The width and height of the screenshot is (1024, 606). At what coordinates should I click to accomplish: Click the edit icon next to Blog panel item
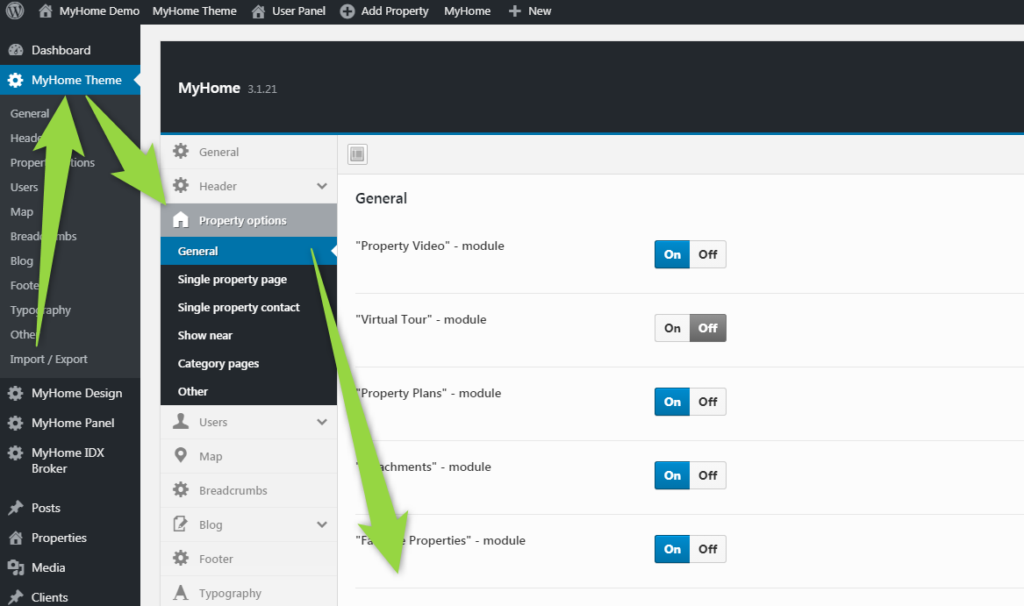[x=181, y=524]
